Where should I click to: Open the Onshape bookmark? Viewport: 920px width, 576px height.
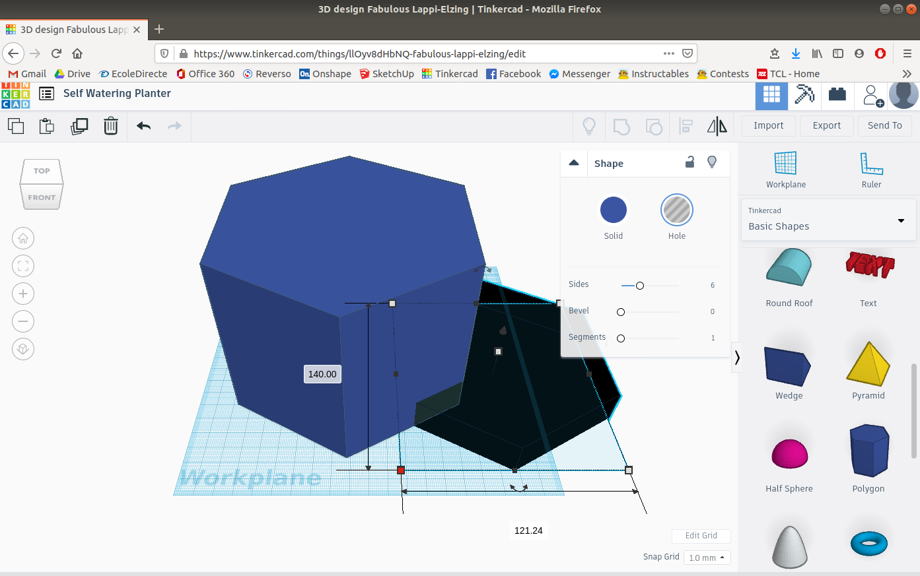pyautogui.click(x=325, y=74)
